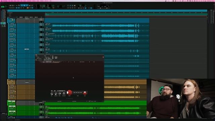Adjust the red Level knob in Saturn
The image size is (215, 121).
tap(85, 93)
